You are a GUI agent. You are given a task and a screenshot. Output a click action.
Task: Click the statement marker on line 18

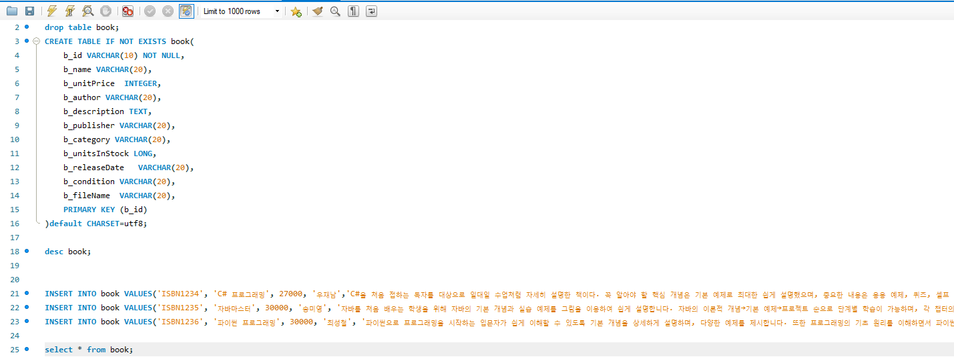coord(27,251)
